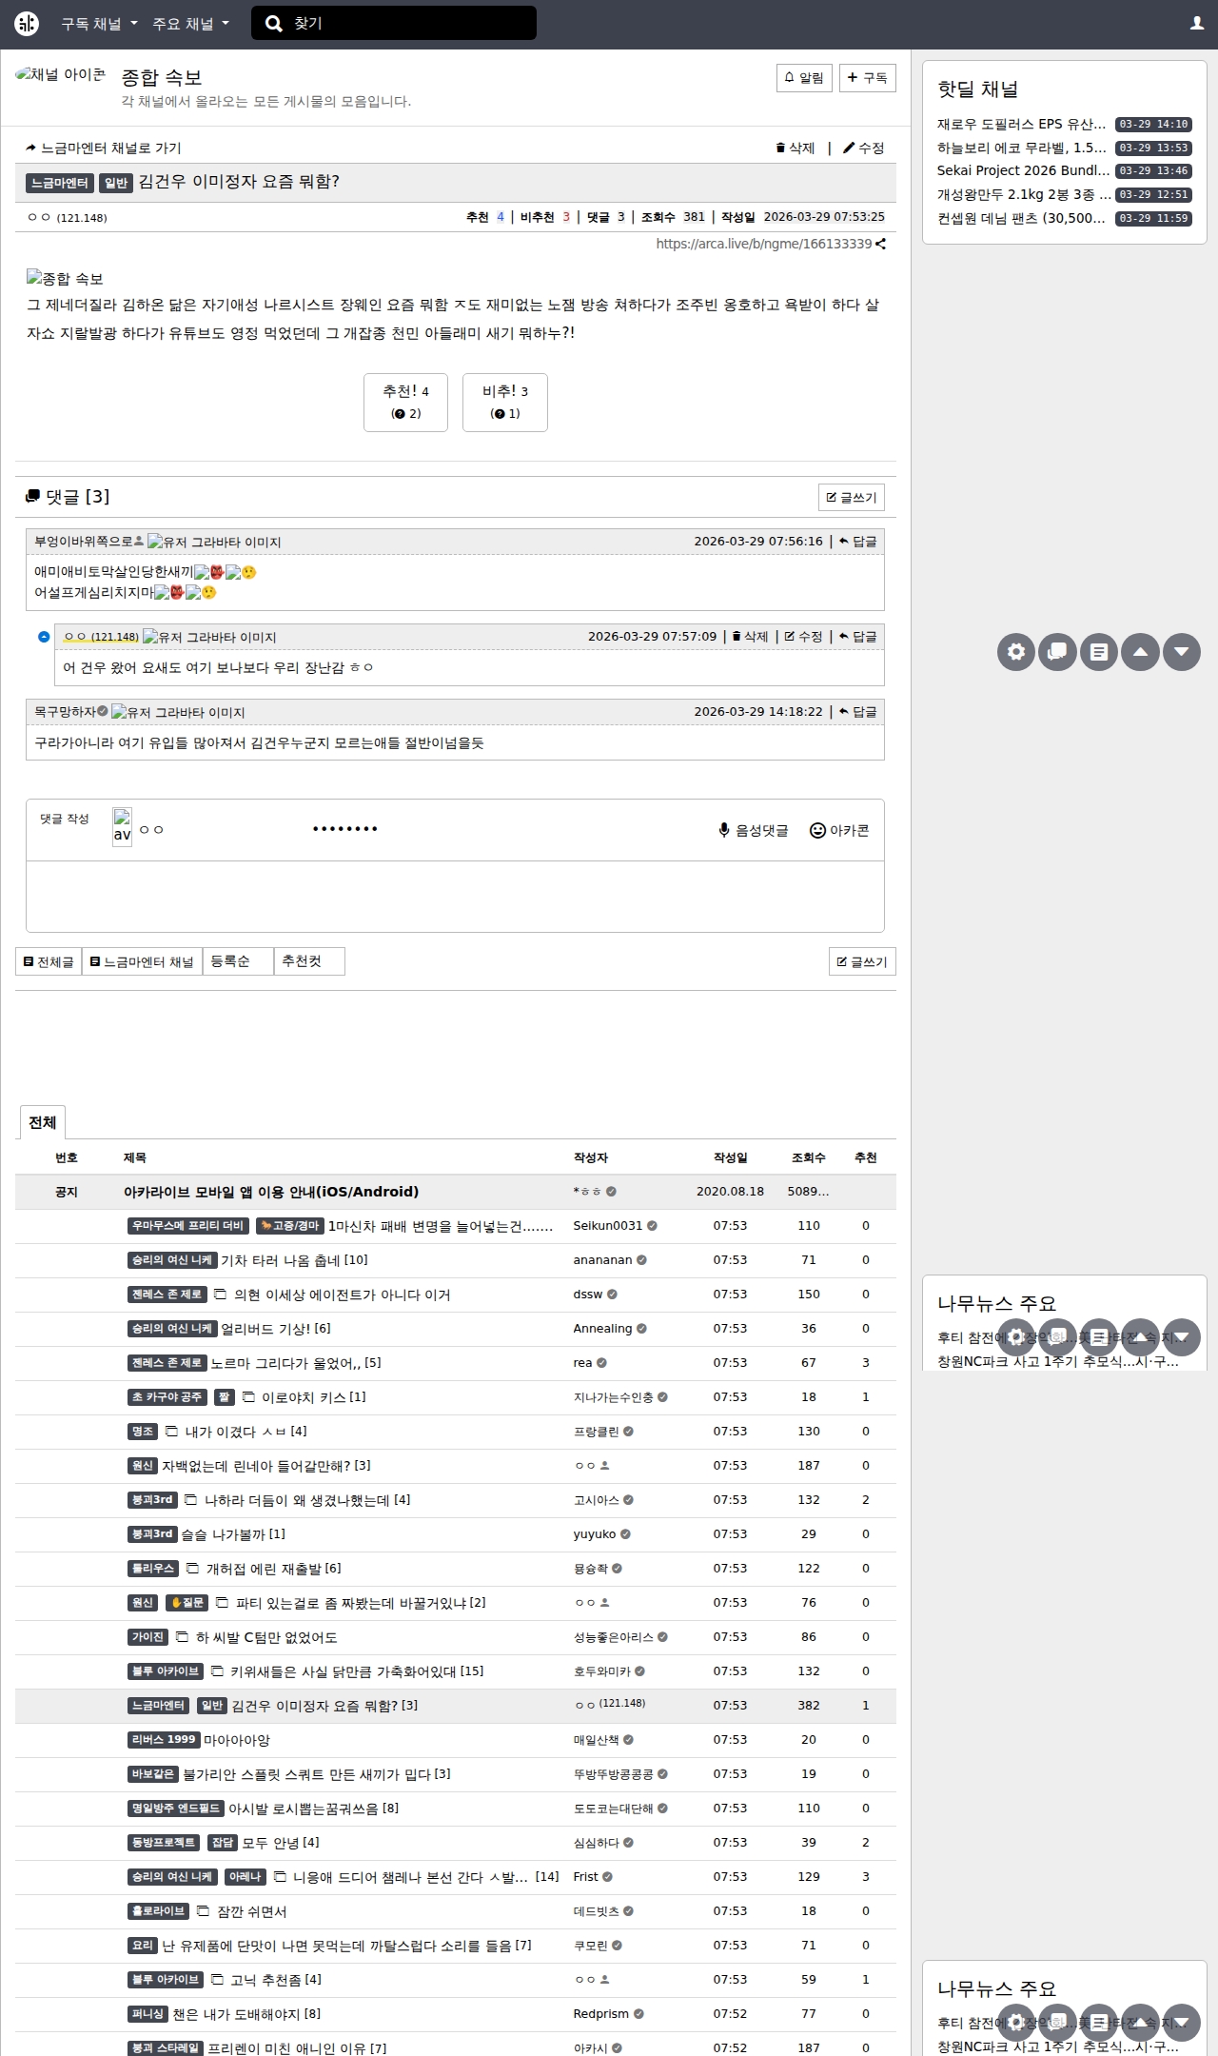Downvote the post with 비추! button

coord(505,403)
